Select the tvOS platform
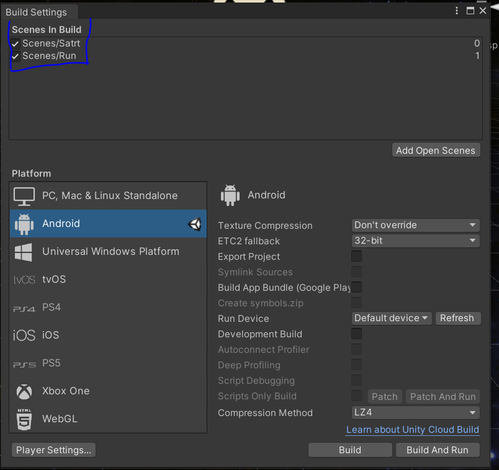The image size is (499, 470). click(x=108, y=280)
